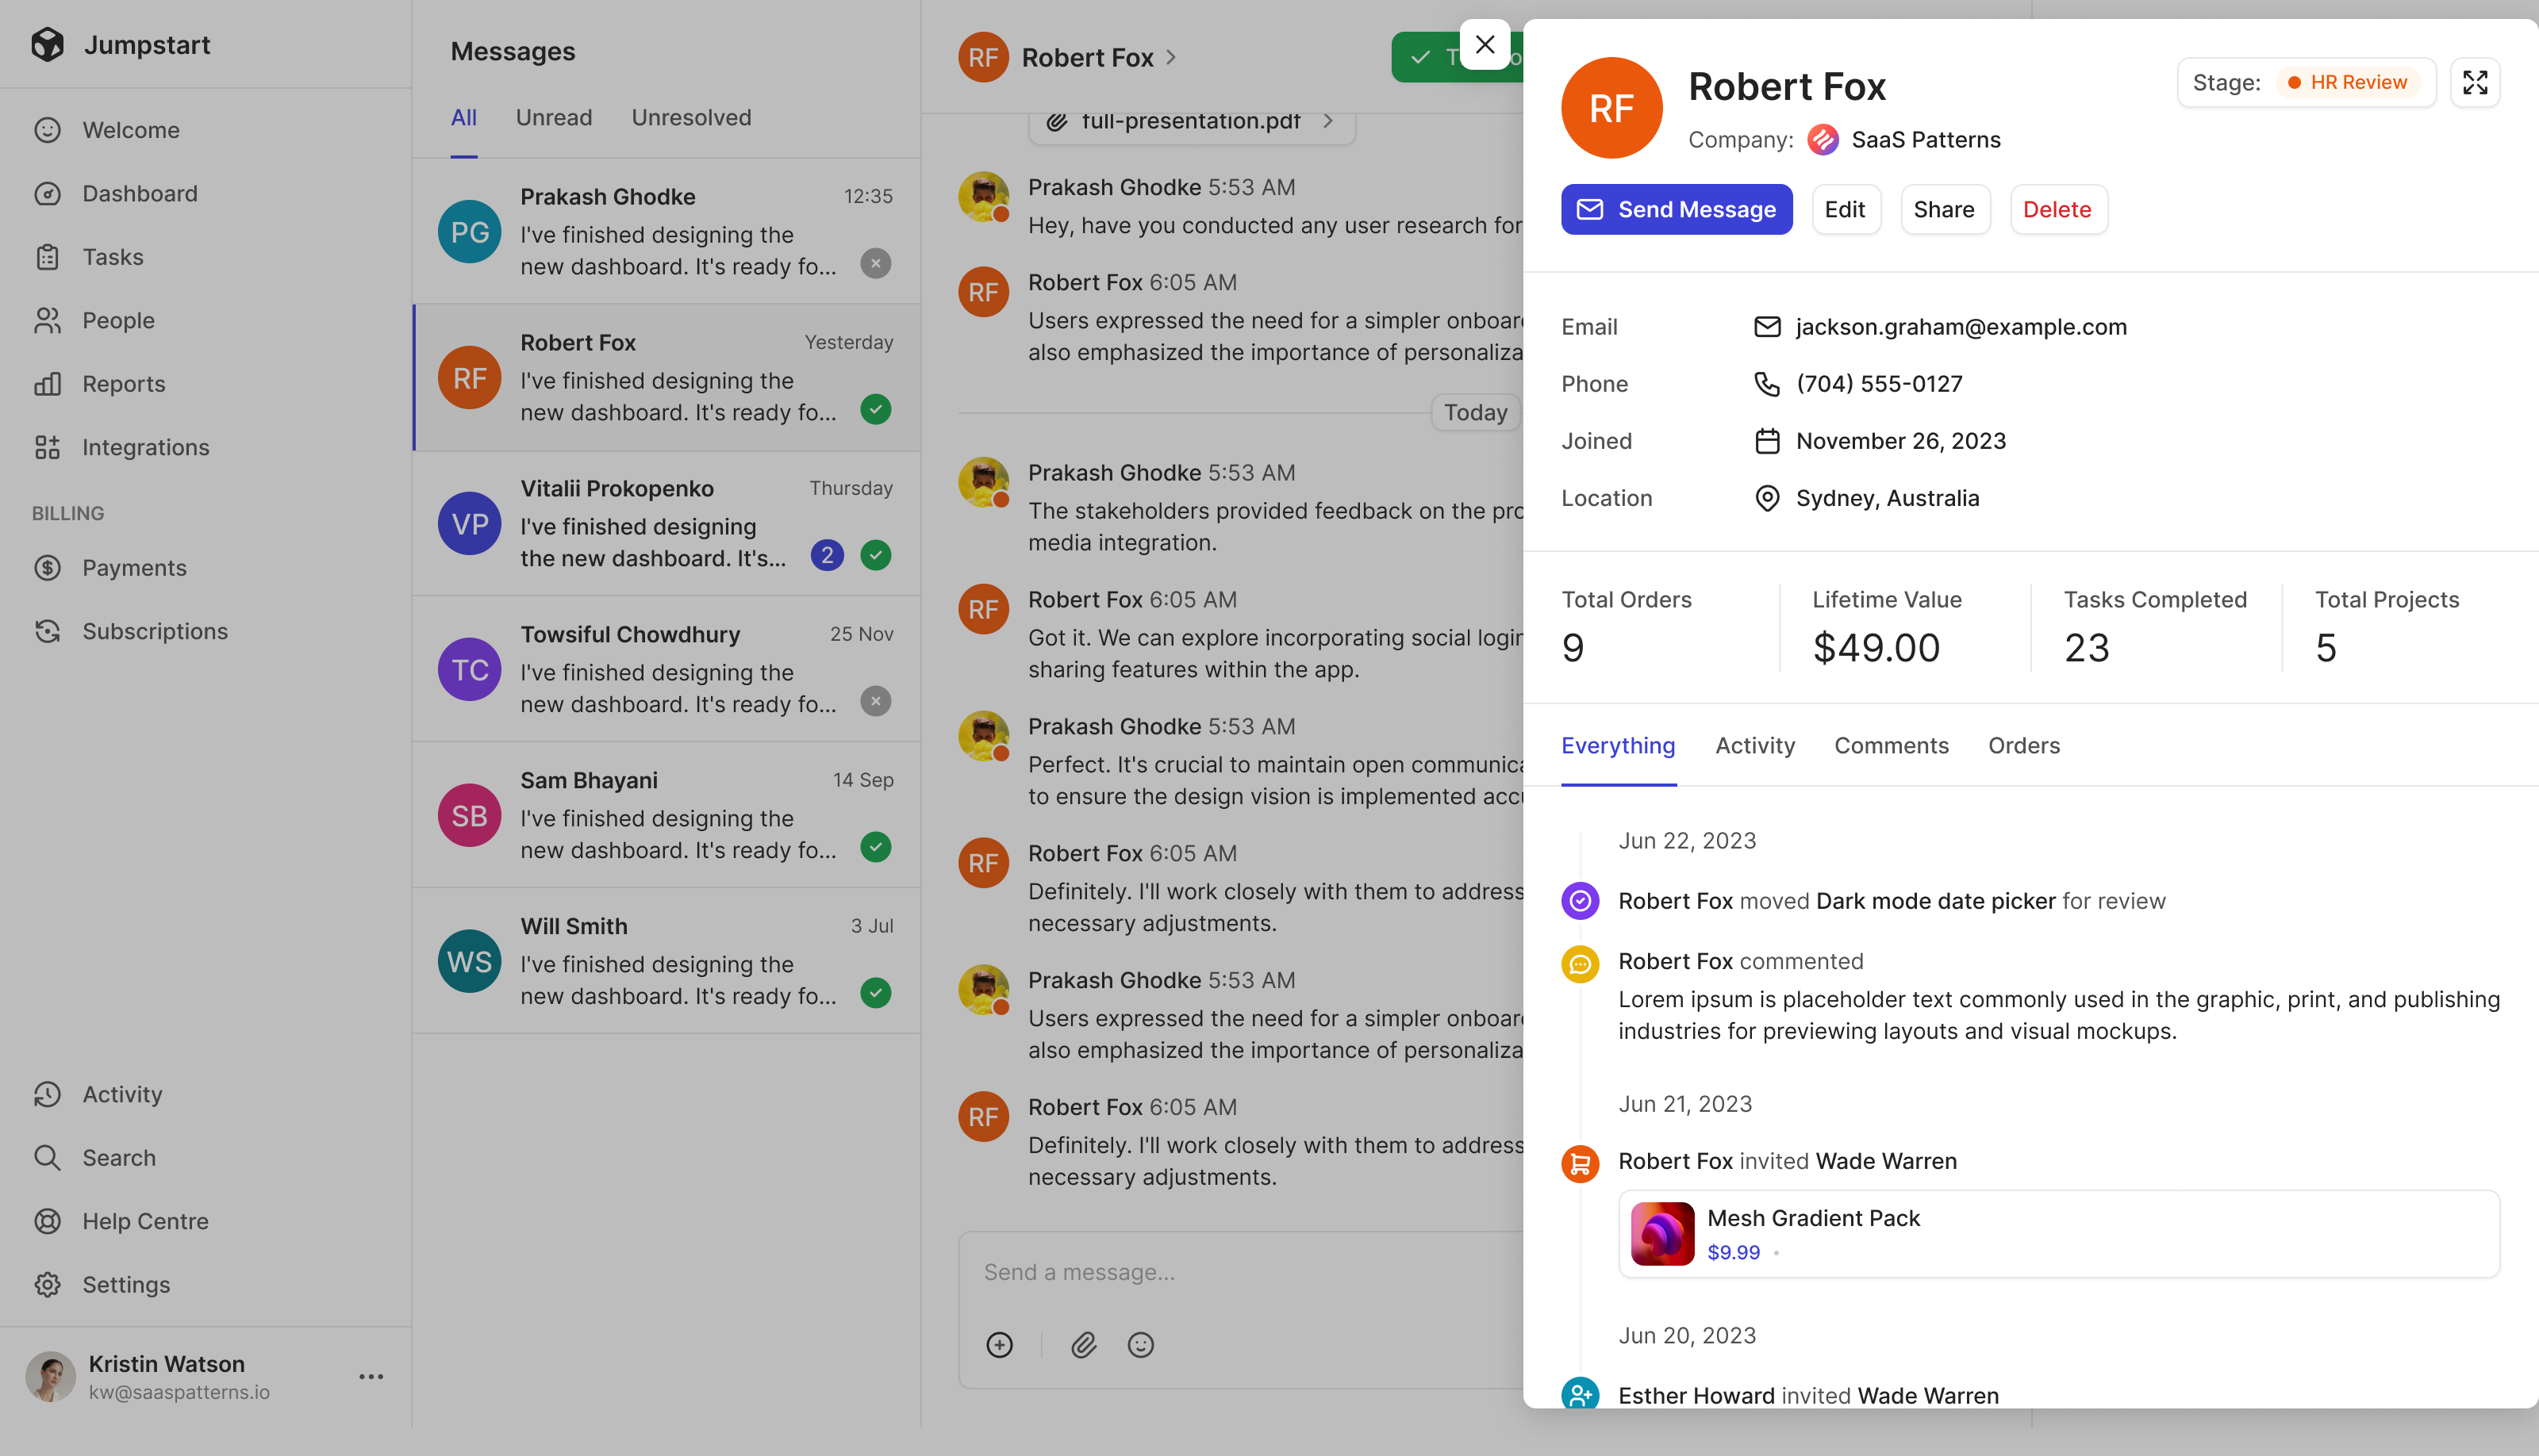Open the Comments tab in profile panel
Image resolution: width=2539 pixels, height=1456 pixels.
click(1890, 745)
